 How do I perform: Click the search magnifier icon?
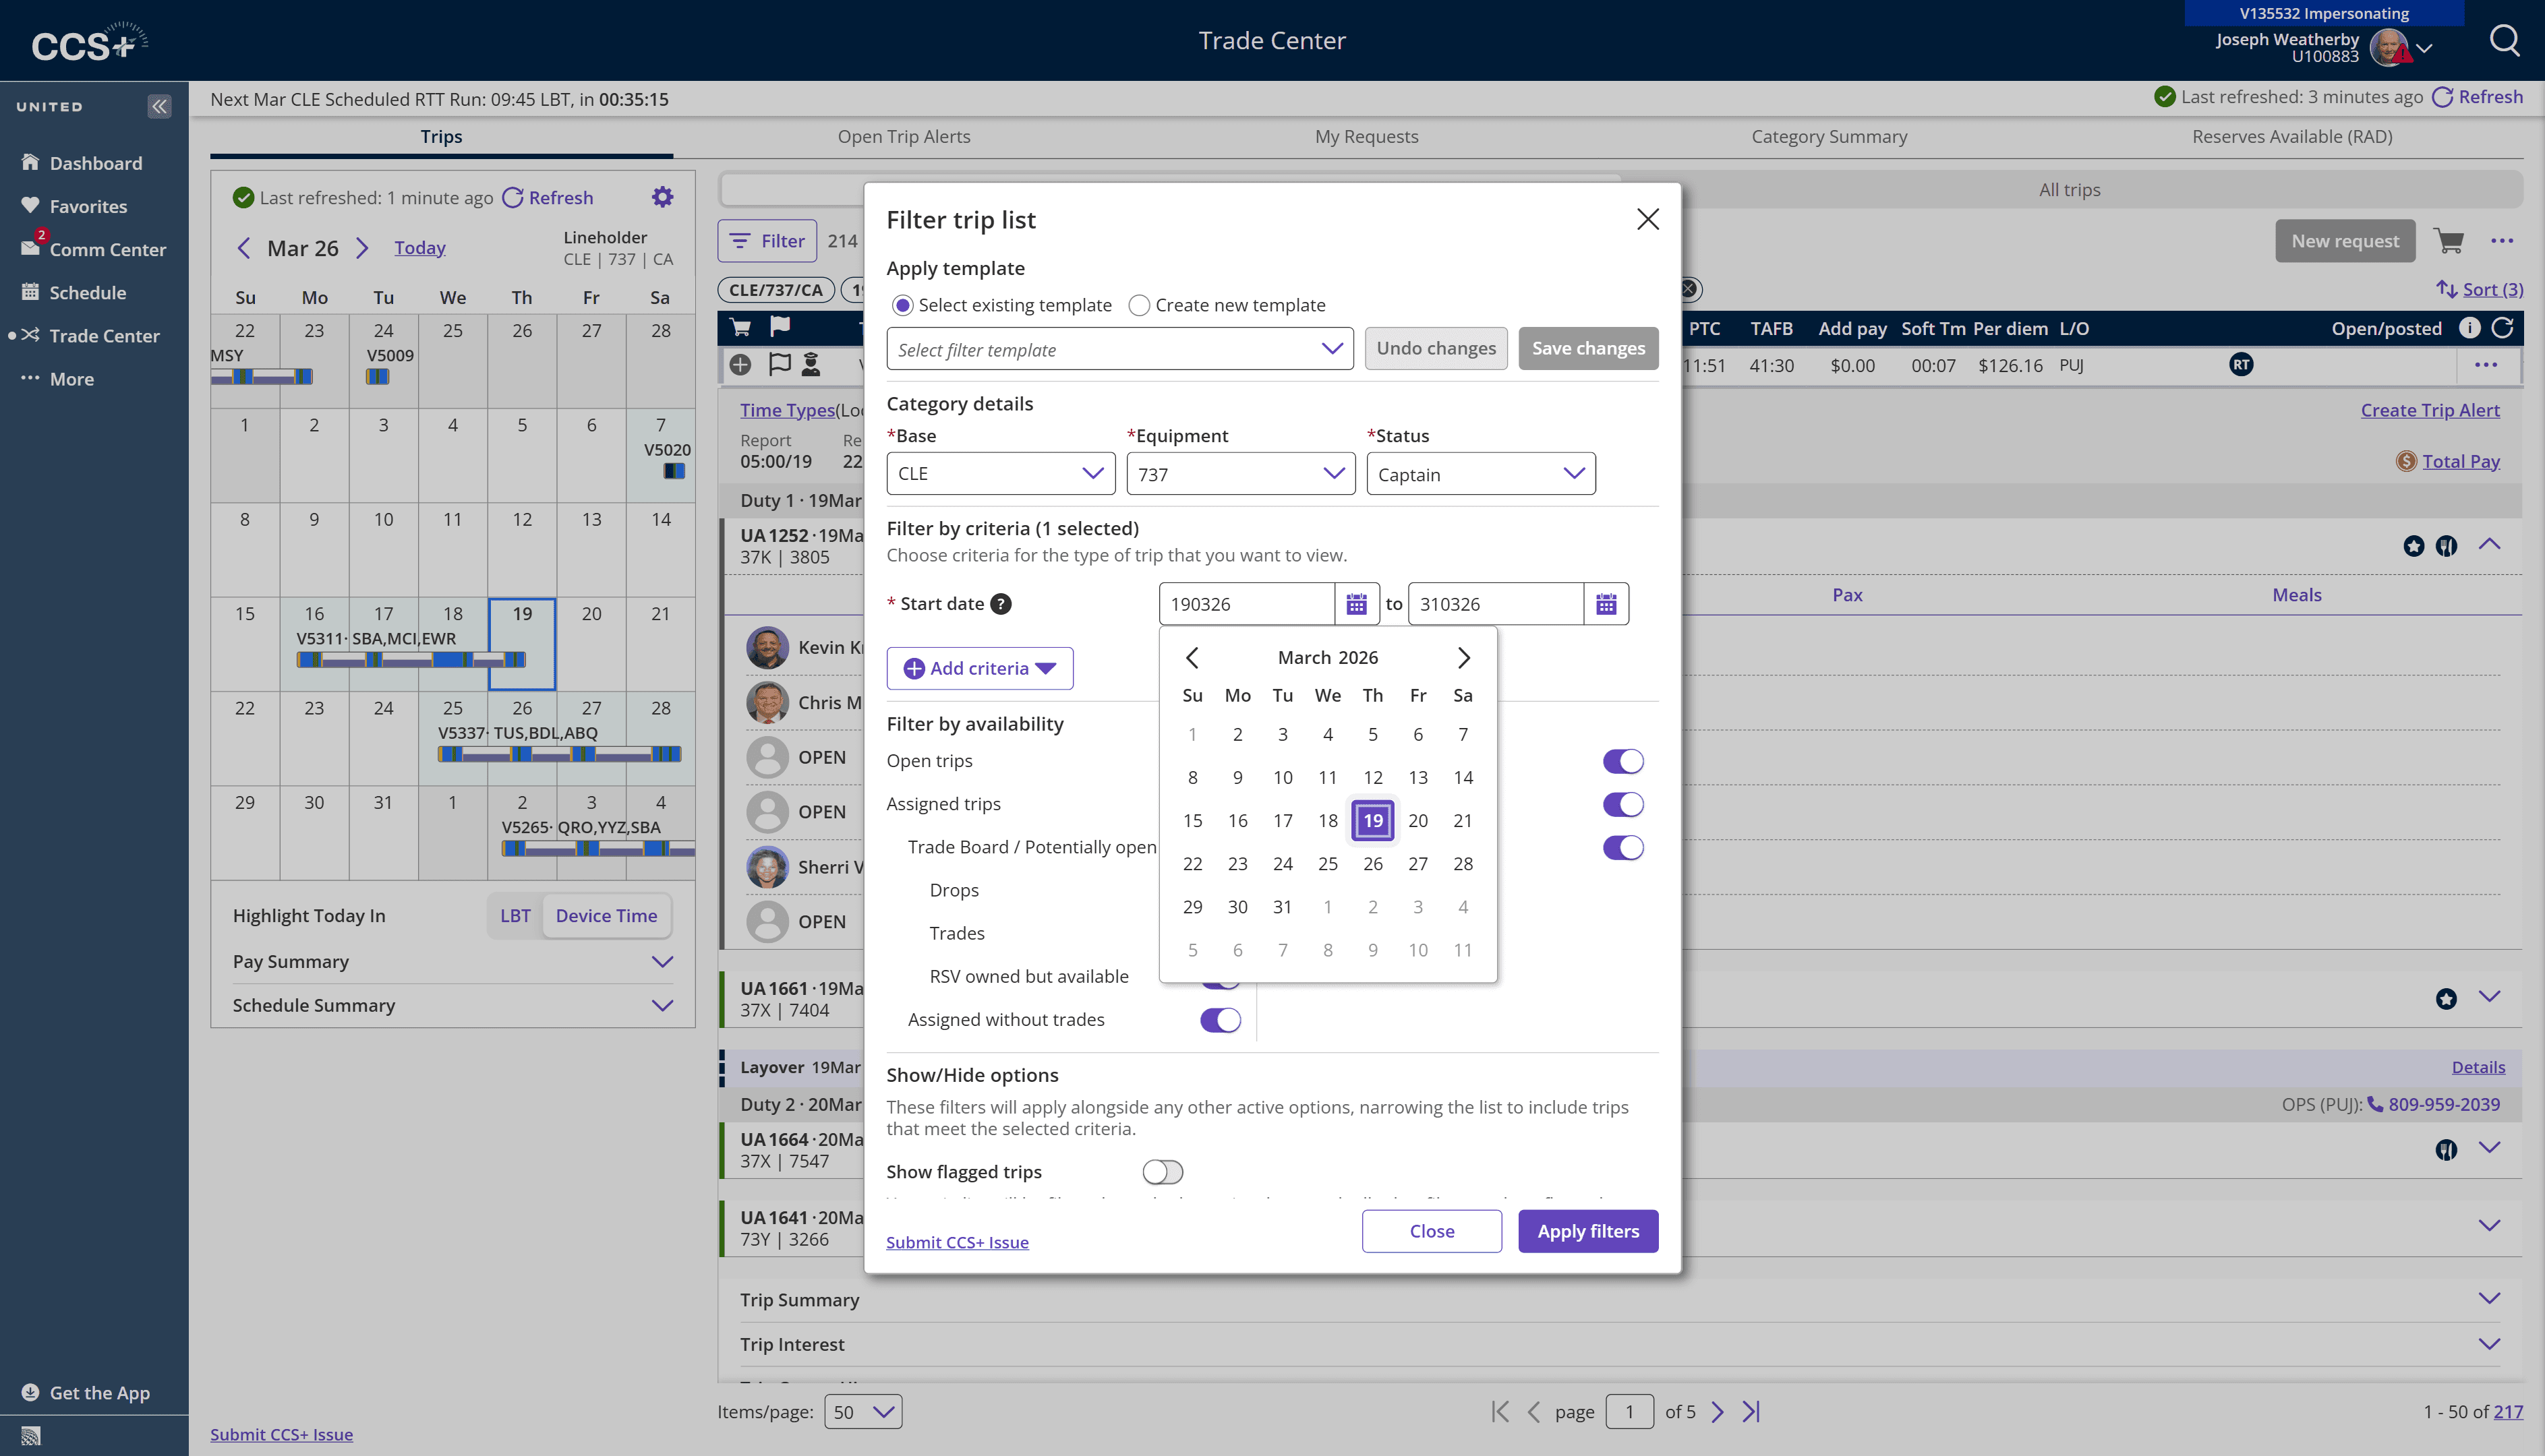point(2504,41)
